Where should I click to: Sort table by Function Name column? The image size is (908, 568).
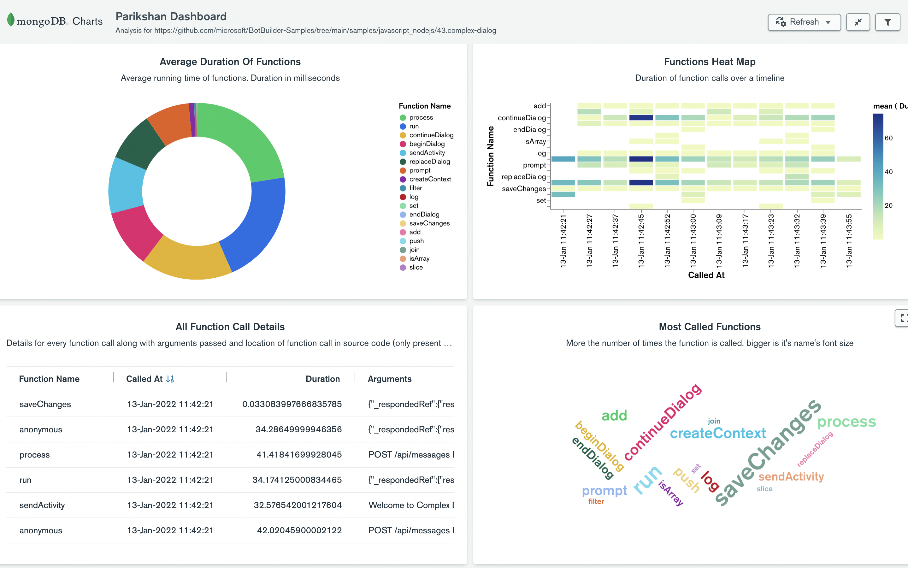(49, 379)
